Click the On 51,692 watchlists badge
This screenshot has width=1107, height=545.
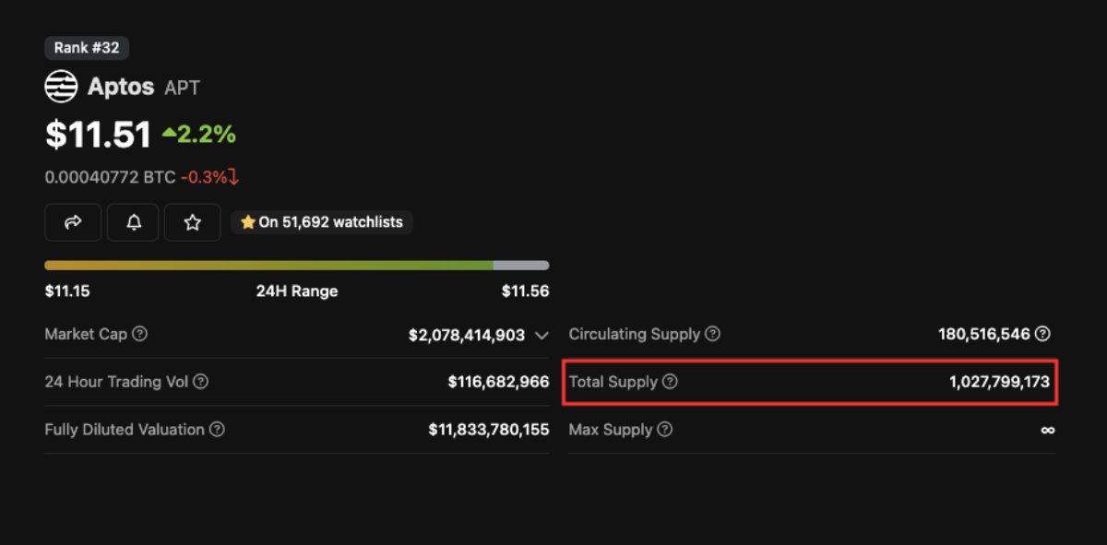(x=322, y=222)
